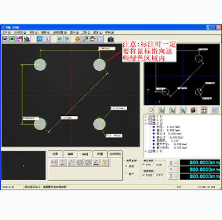This screenshot has width=222, height=220.
Task: Click the four-pane grid view icon below the preview
Action: (204, 110)
